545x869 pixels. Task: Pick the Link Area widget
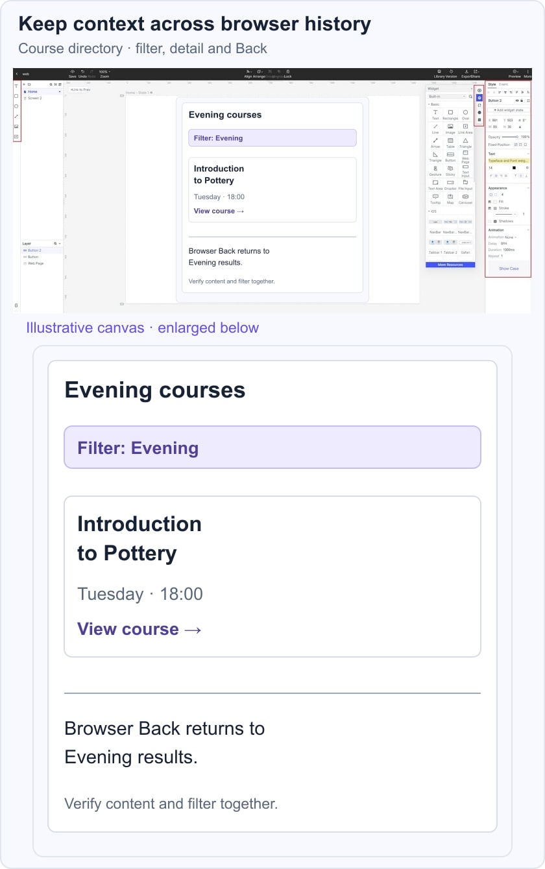465,128
